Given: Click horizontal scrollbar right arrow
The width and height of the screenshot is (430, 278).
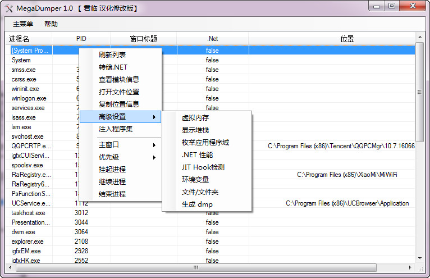Looking at the screenshot, I should coord(410,267).
